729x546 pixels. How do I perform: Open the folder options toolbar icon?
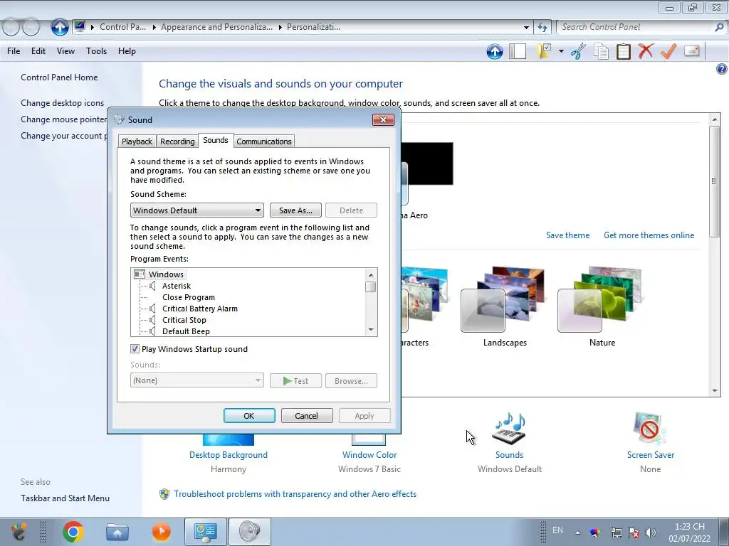point(545,51)
